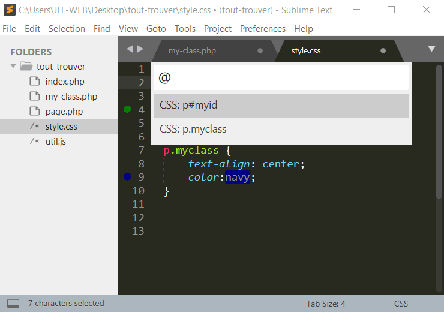Screen dimensions: 444x312
Task: Click line number 11 in the gutter
Action: [x=138, y=204]
